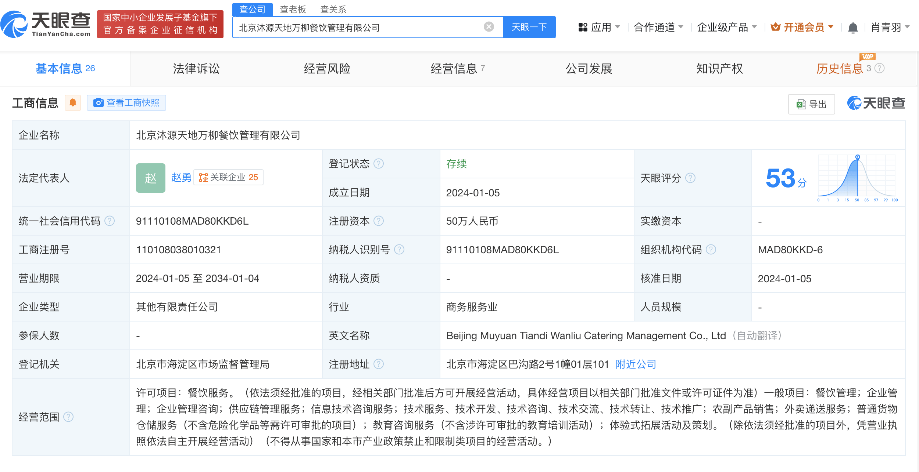
Task: Click the help icon next to 组织机构代码
Action: point(711,250)
